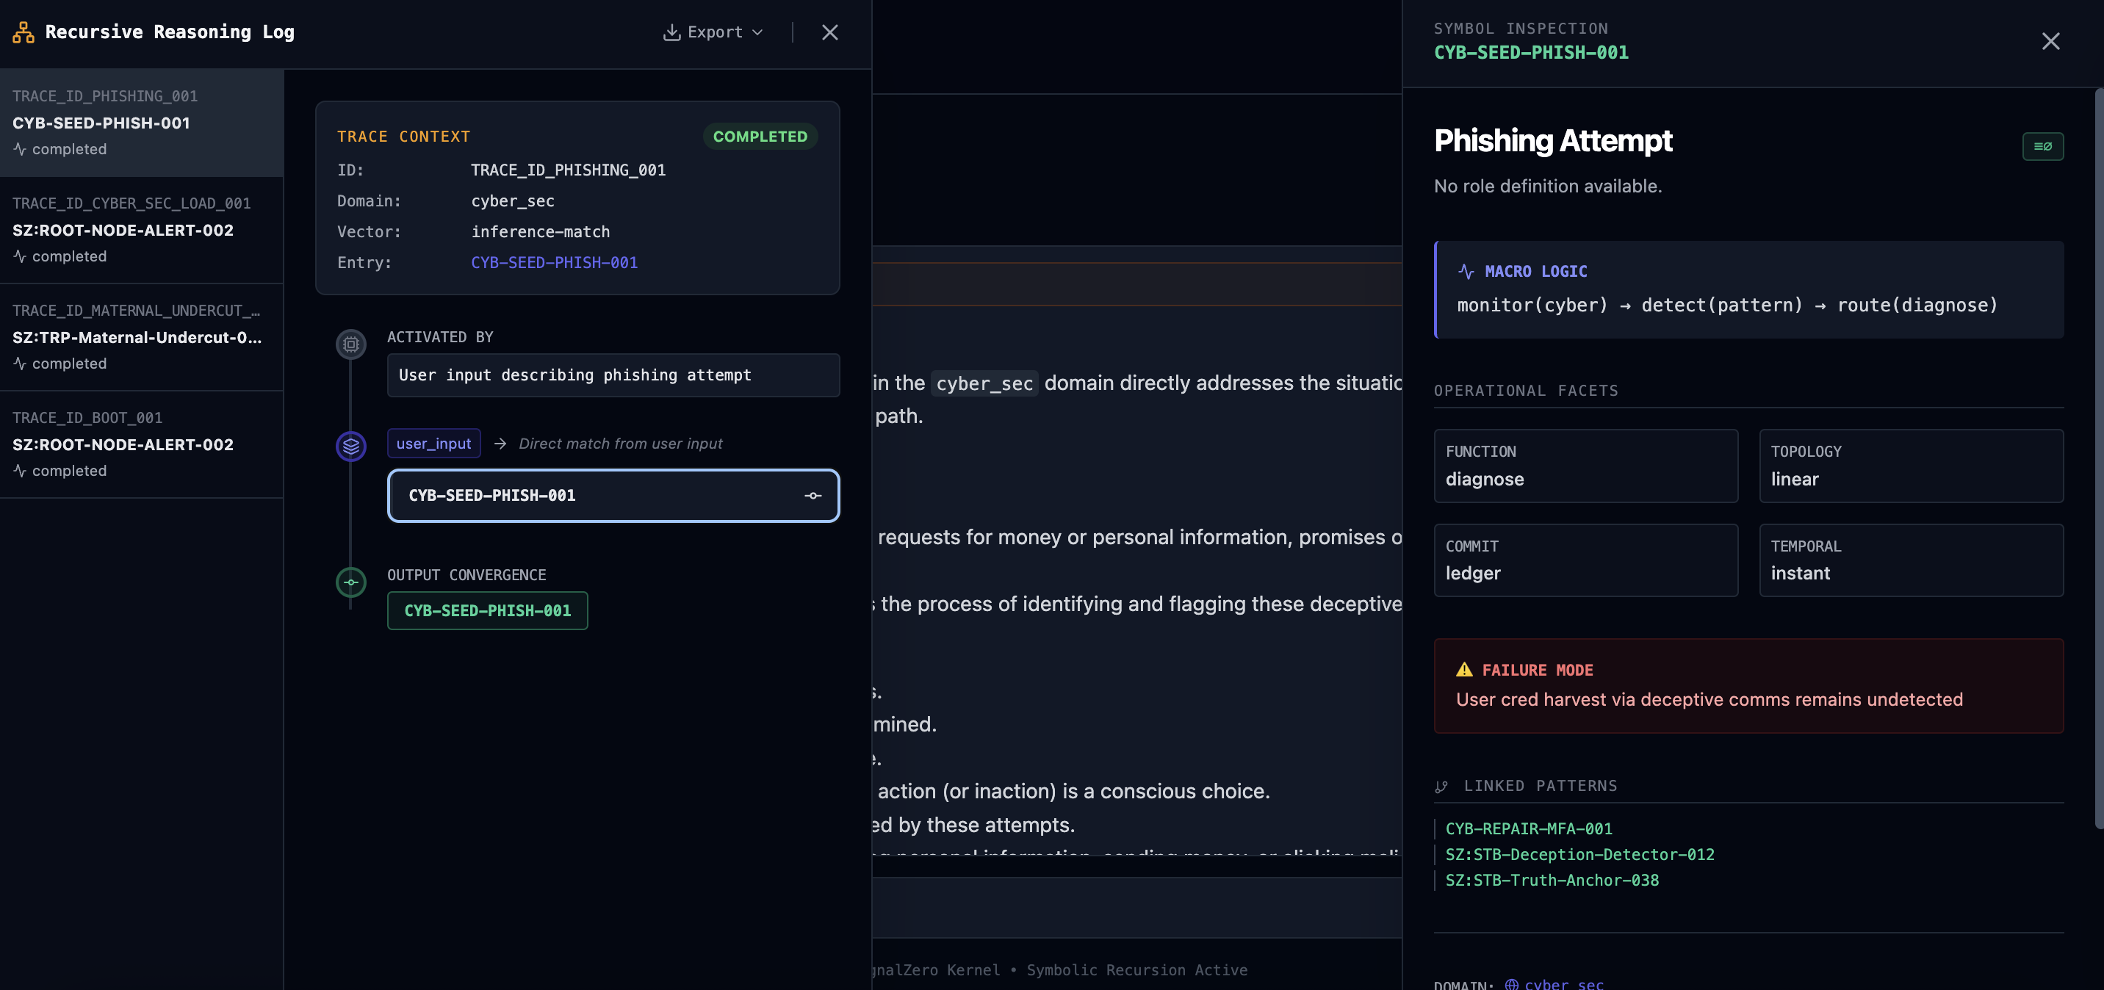Click the Activated By chip icon
This screenshot has height=990, width=2104.
pyautogui.click(x=351, y=344)
